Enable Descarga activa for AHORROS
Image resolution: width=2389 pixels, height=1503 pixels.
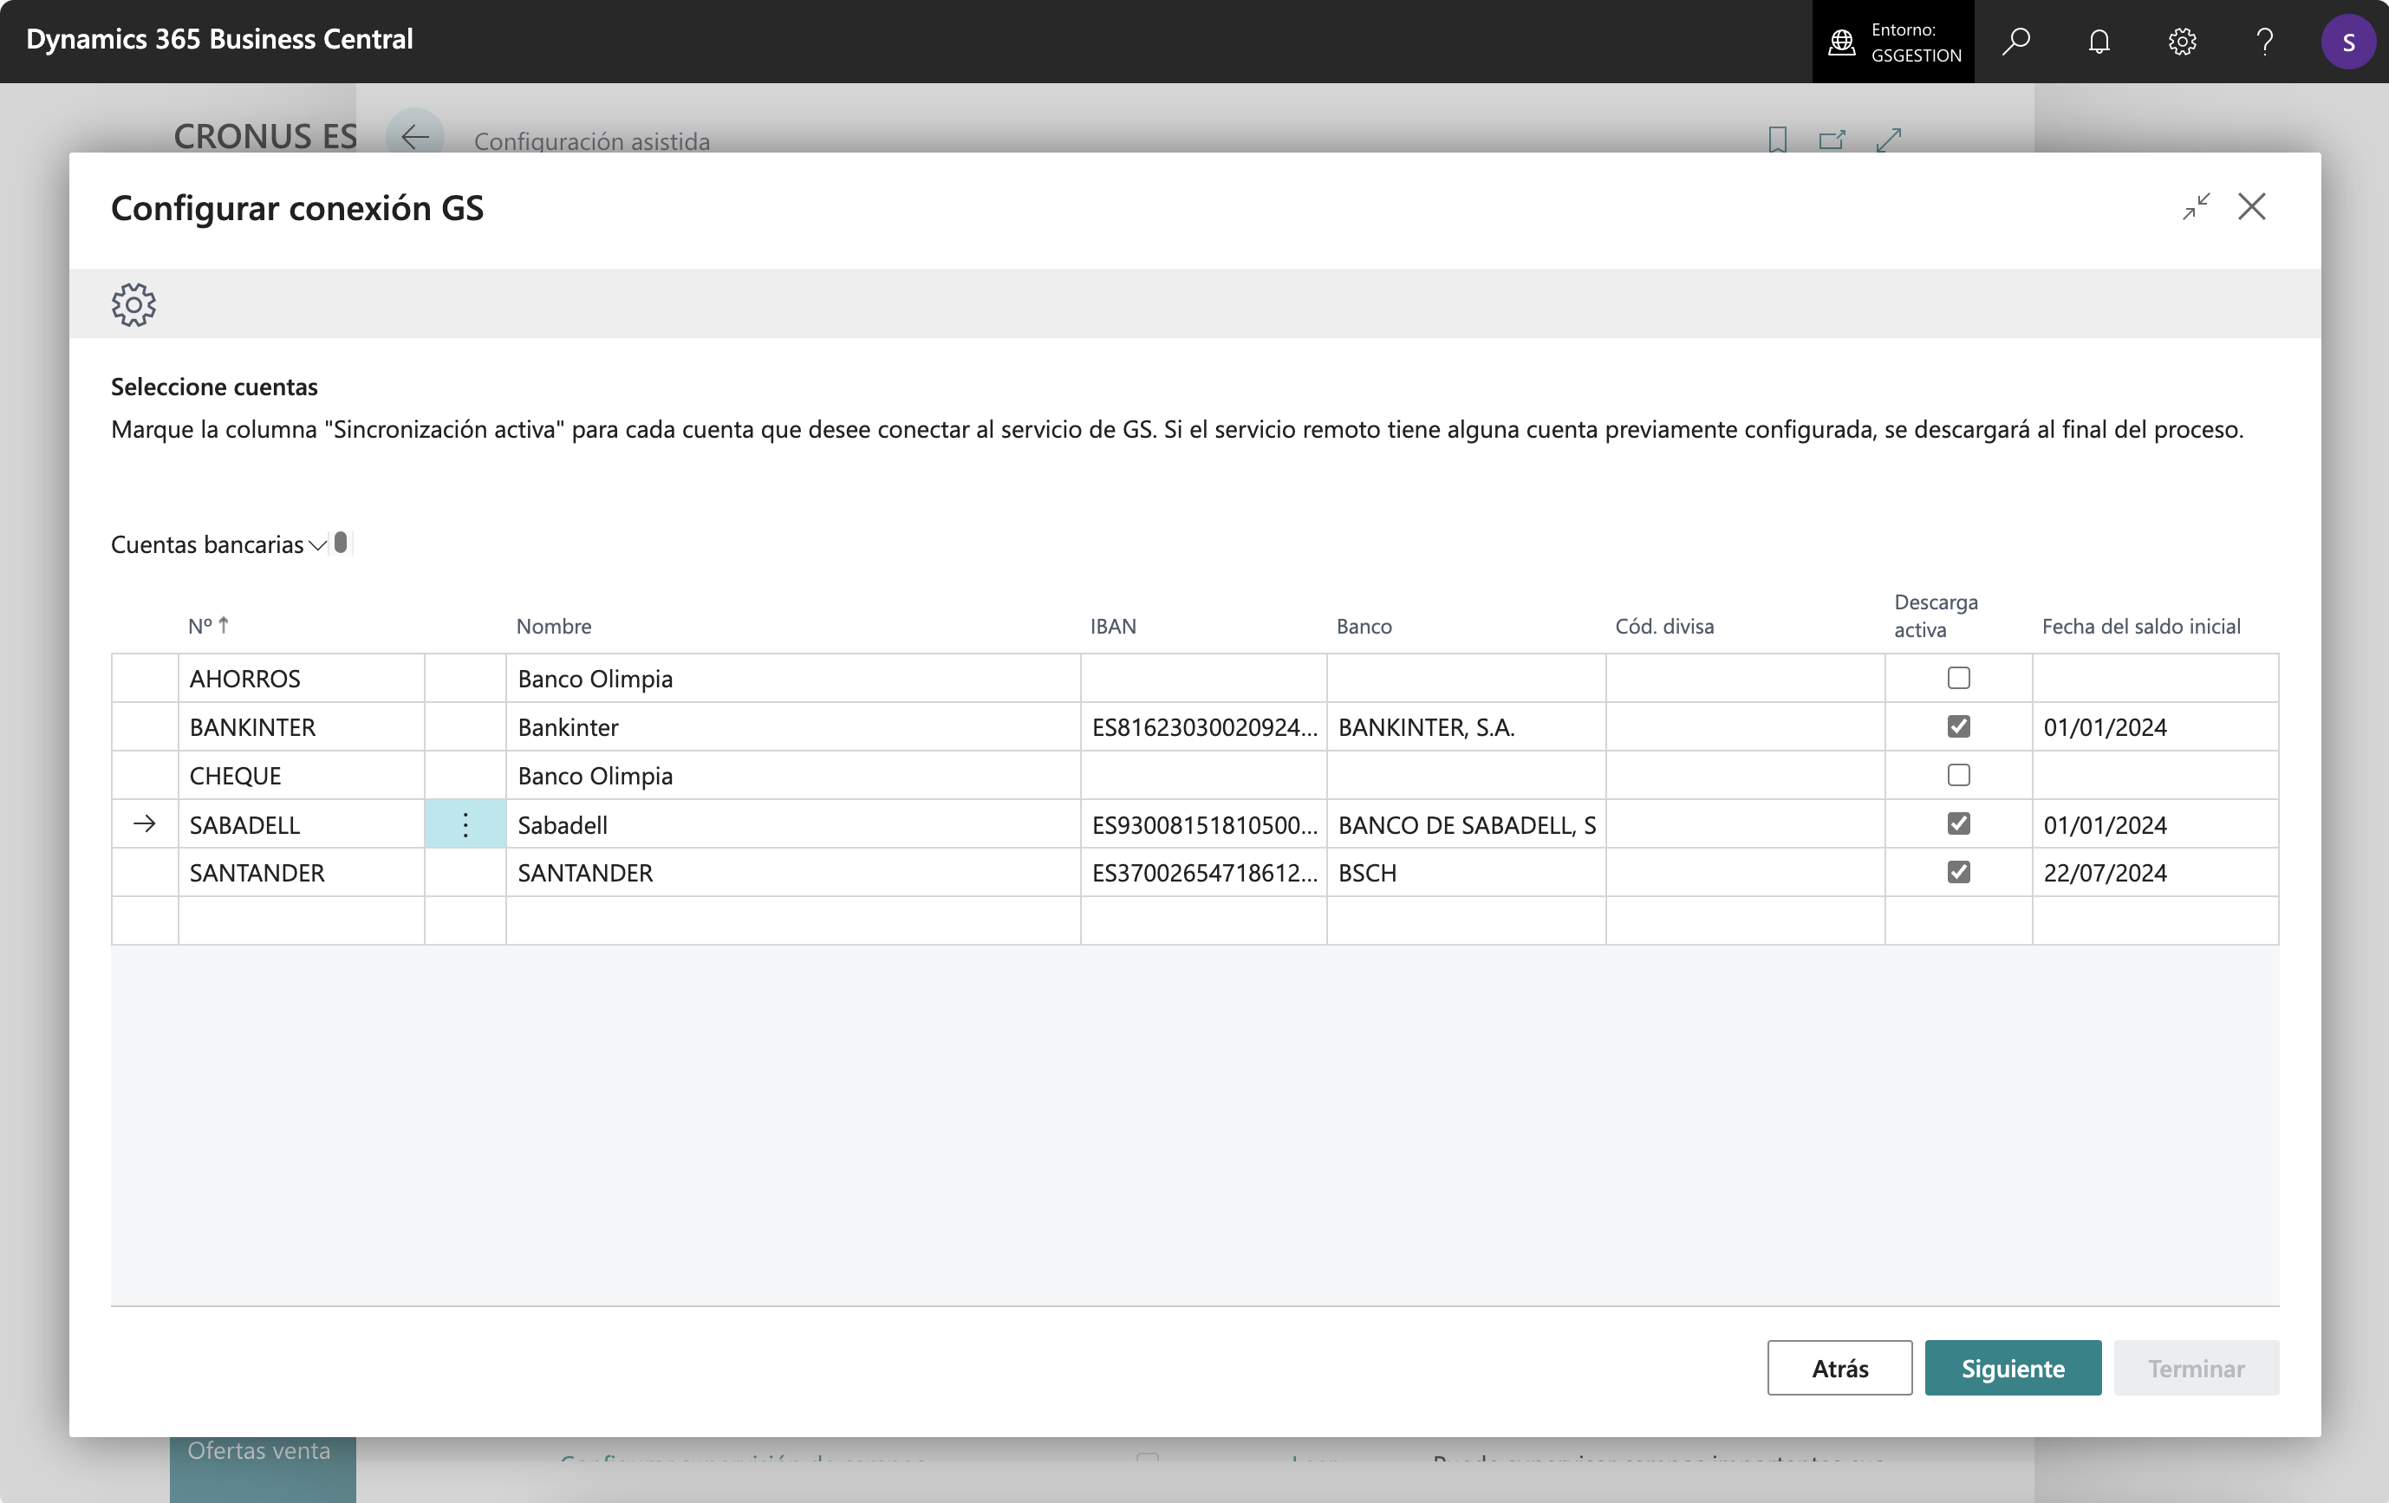click(x=1958, y=679)
